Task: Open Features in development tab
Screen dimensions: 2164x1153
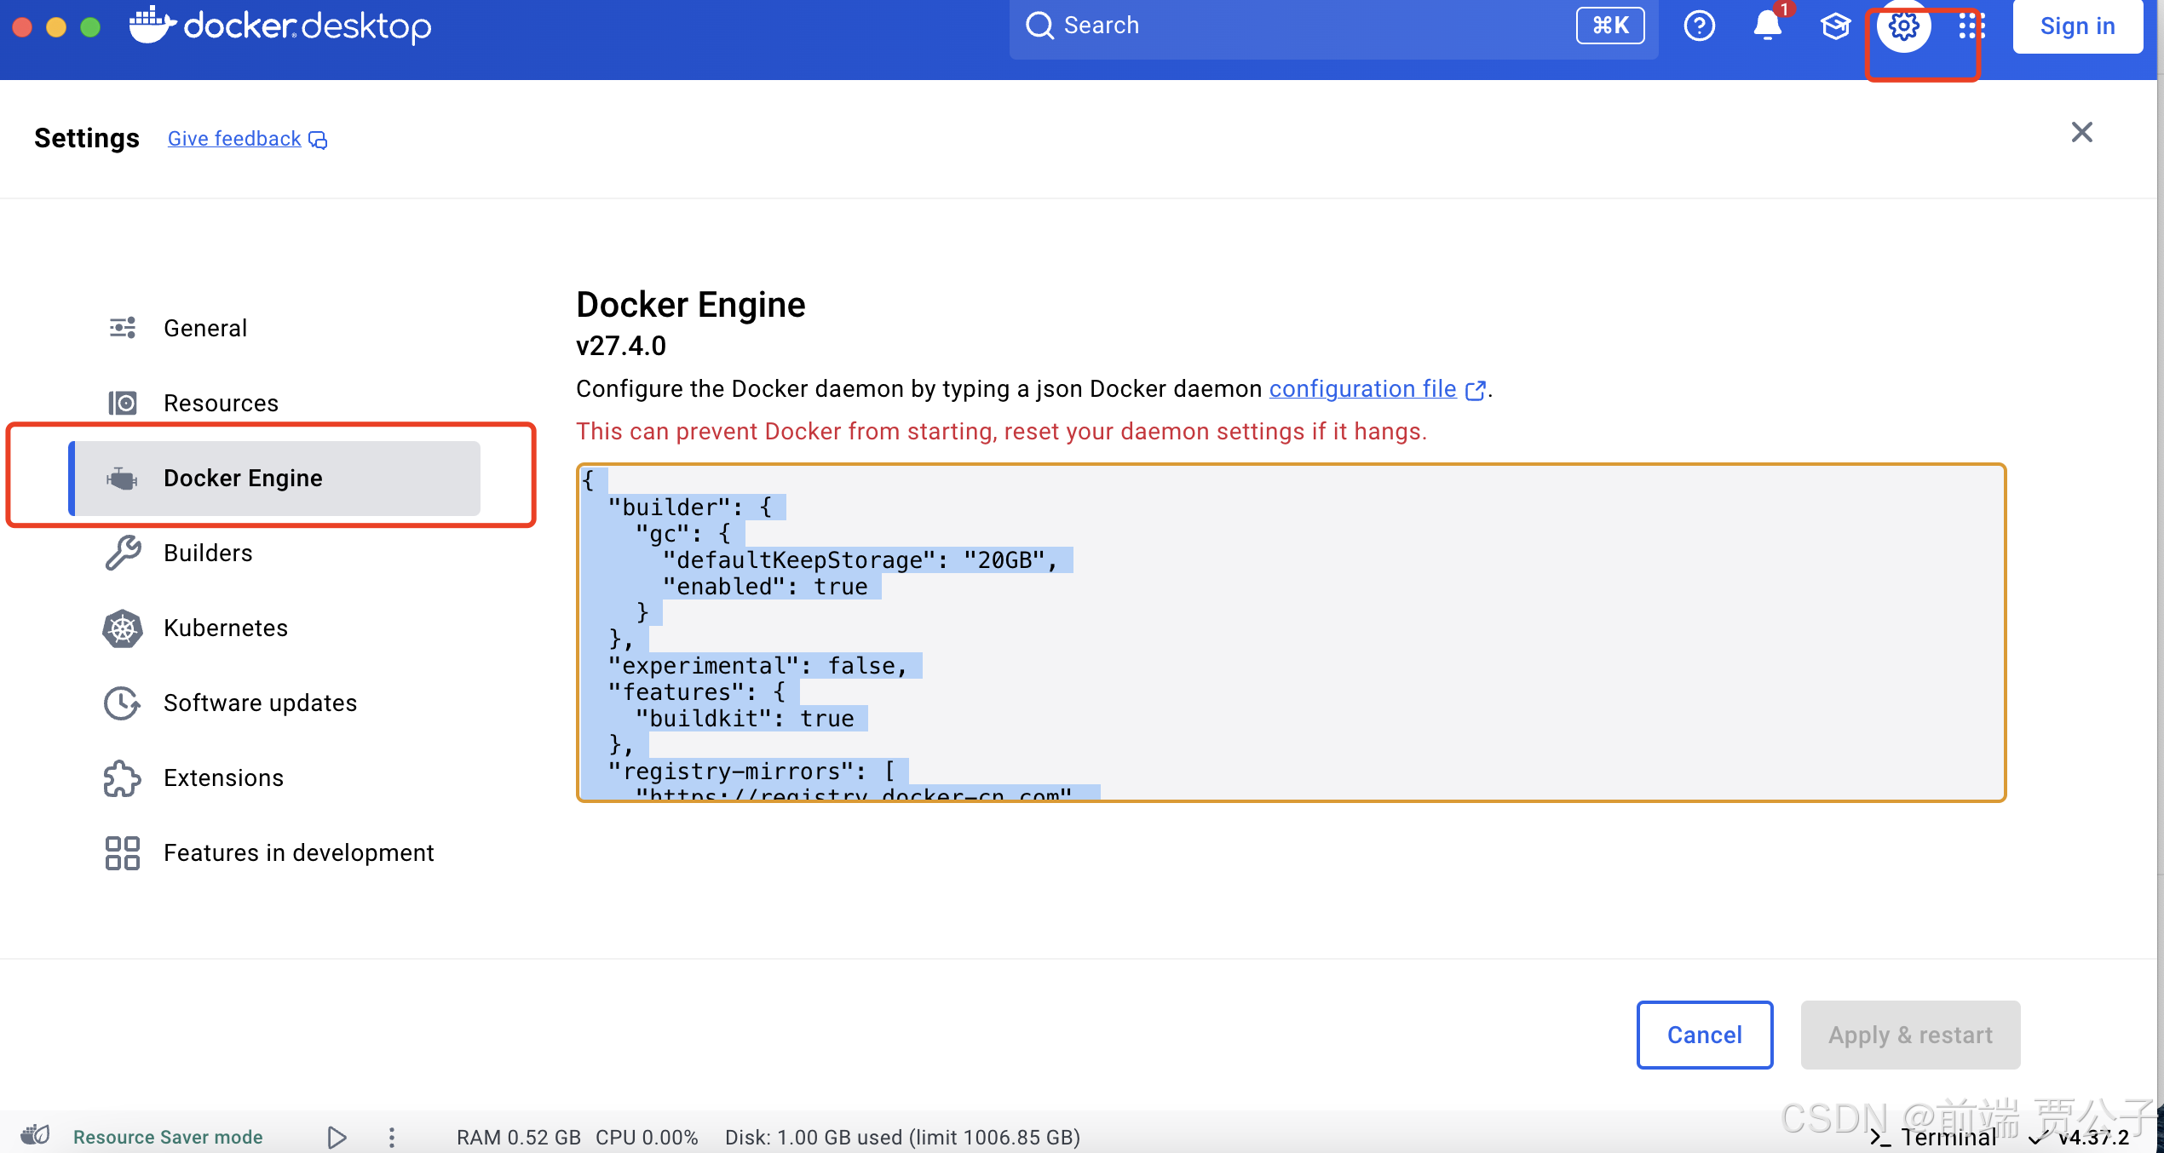Action: coord(274,852)
